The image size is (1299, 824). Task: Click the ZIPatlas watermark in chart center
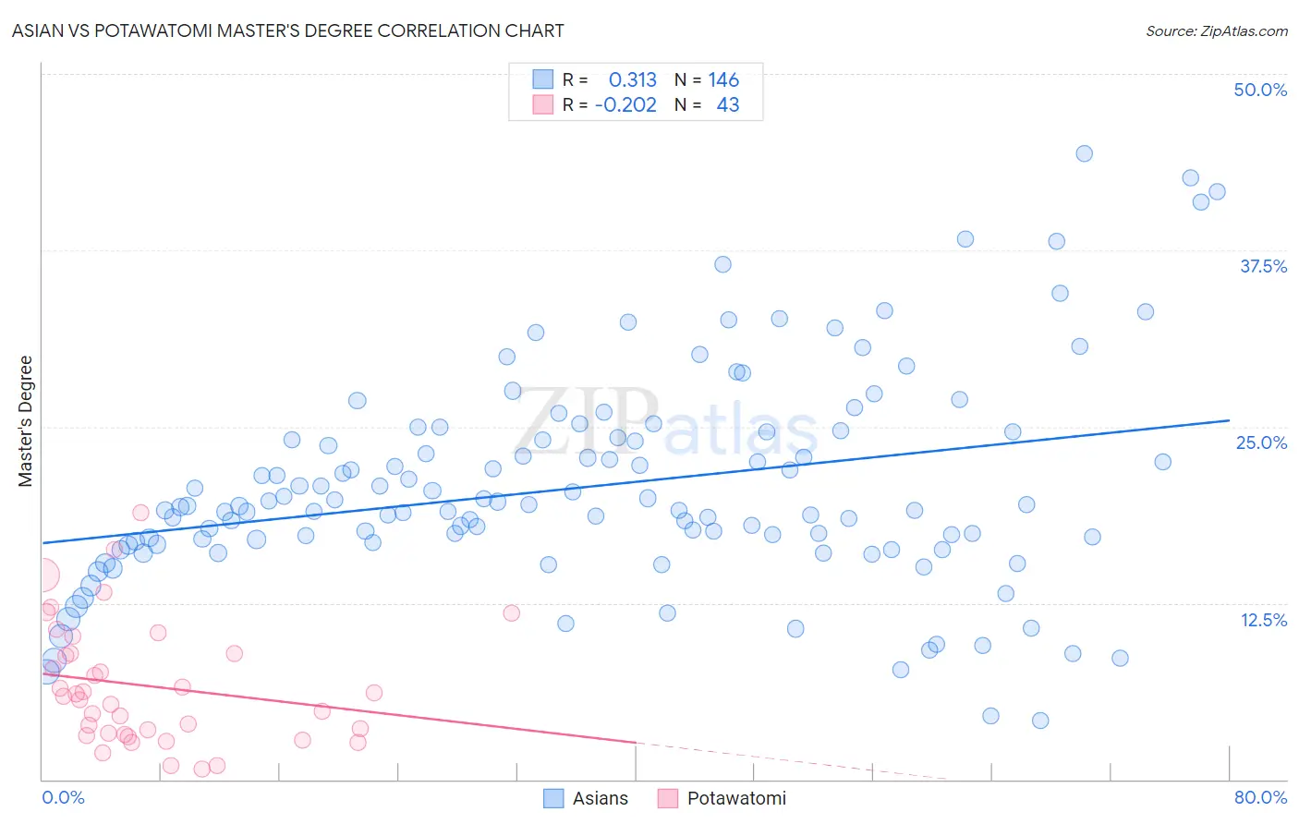click(x=666, y=420)
